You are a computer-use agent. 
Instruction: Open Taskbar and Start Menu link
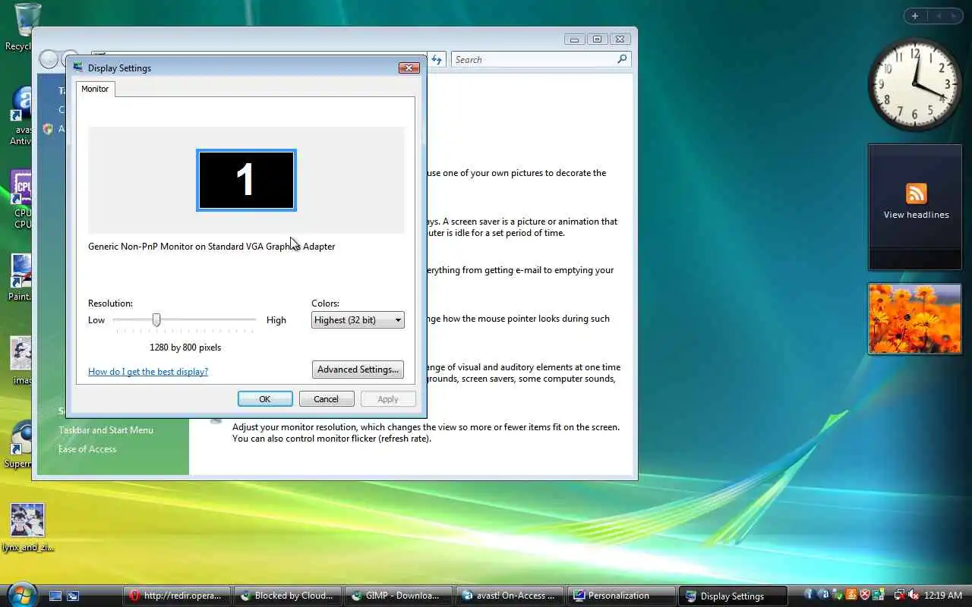pyautogui.click(x=106, y=430)
